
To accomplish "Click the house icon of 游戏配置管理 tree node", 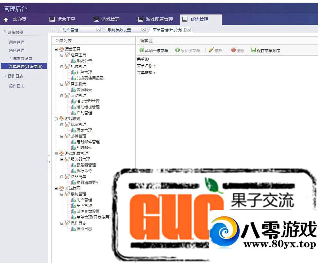I will [x=61, y=153].
